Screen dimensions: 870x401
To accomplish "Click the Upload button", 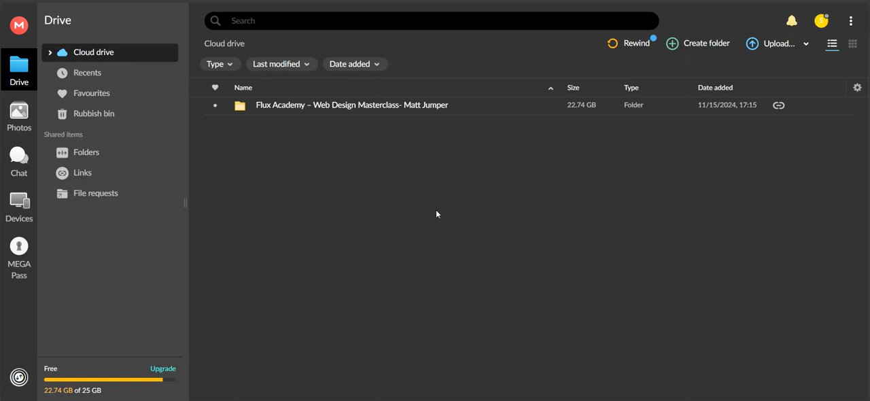I will [770, 43].
